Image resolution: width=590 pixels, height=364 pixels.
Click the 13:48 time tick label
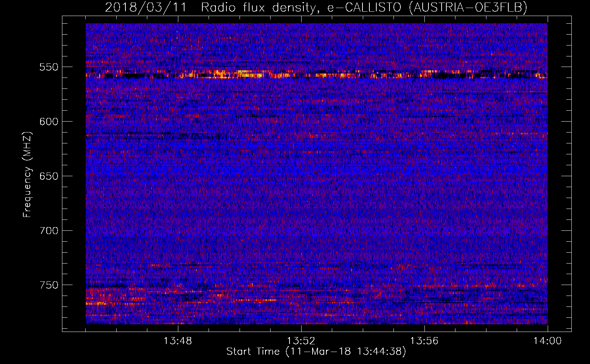pos(178,341)
